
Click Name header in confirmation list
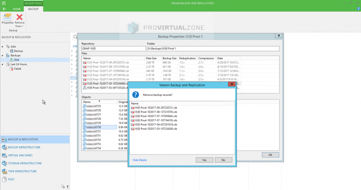(x=180, y=104)
